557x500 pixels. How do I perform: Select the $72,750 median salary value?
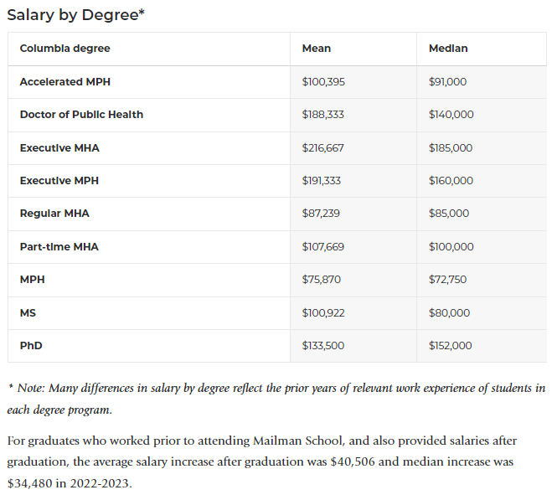[x=447, y=280]
